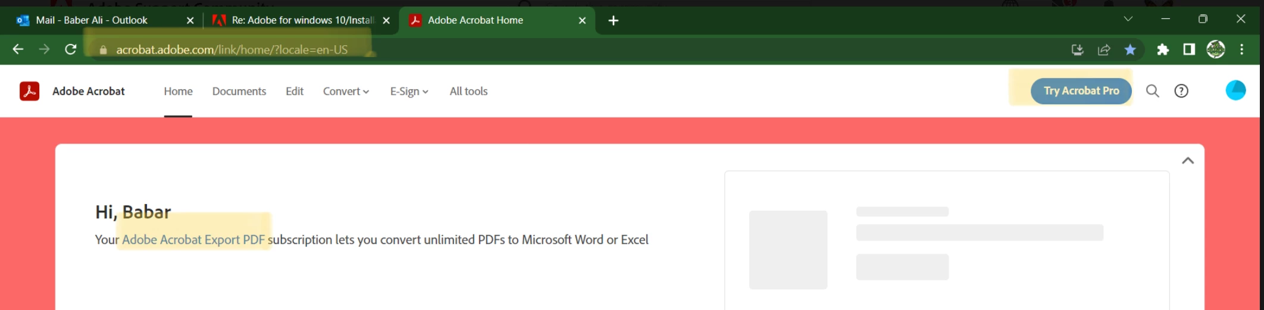Minimize the browser window
Viewport: 1264px width, 310px height.
(x=1166, y=19)
